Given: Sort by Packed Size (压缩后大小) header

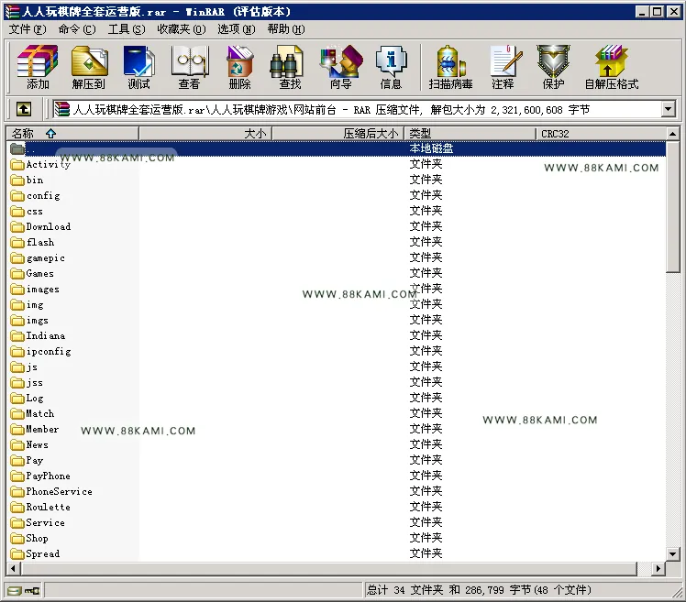Looking at the screenshot, I should 337,134.
